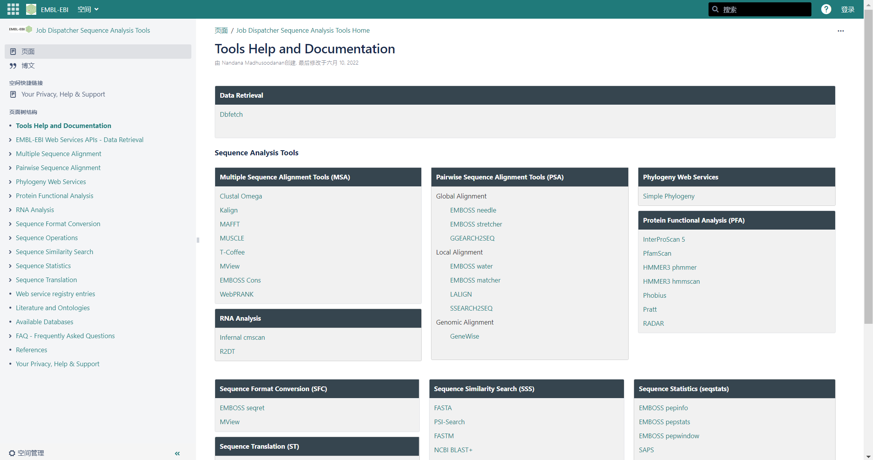Open 页面 breadcrumb link
This screenshot has height=460, width=873.
221,30
